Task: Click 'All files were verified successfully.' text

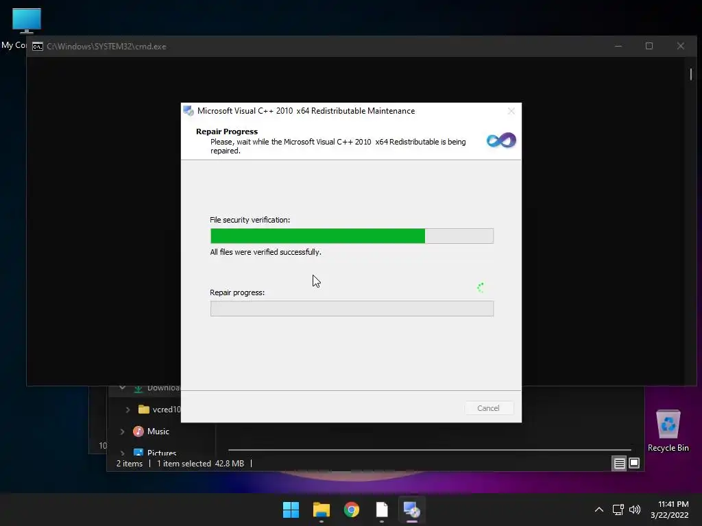Action: tap(265, 252)
